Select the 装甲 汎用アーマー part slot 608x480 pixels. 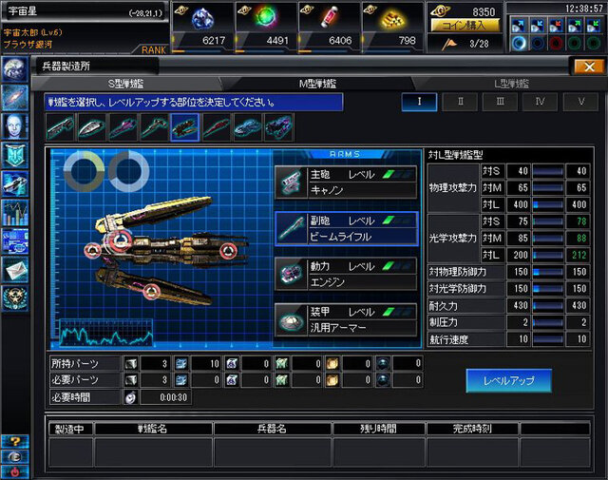[346, 319]
